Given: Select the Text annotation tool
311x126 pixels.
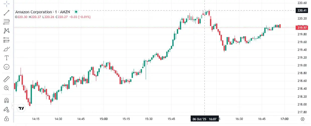Looking at the screenshot, I should [7, 58].
